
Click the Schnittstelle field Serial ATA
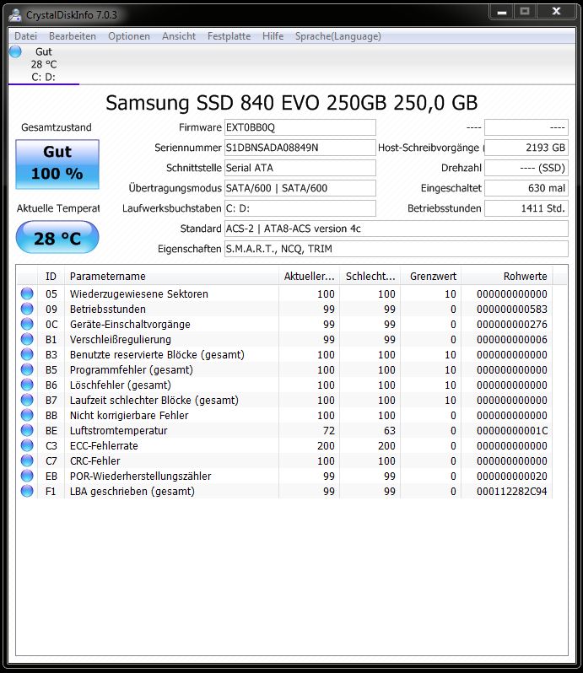point(300,168)
